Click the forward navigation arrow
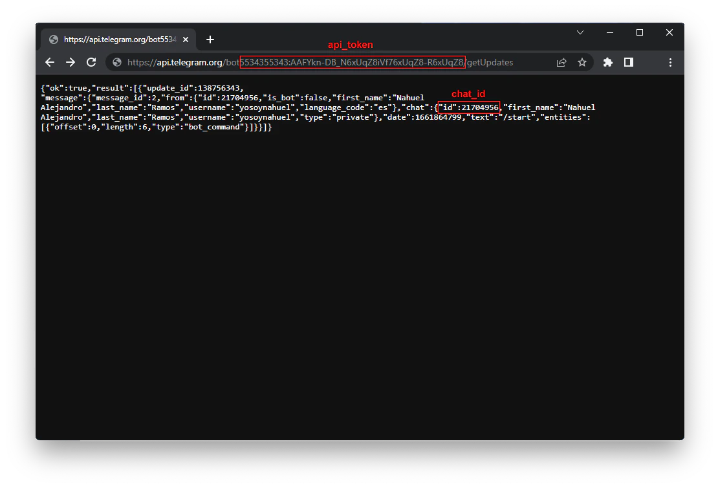 (x=71, y=62)
